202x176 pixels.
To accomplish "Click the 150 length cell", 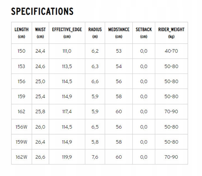I will click(21, 51).
